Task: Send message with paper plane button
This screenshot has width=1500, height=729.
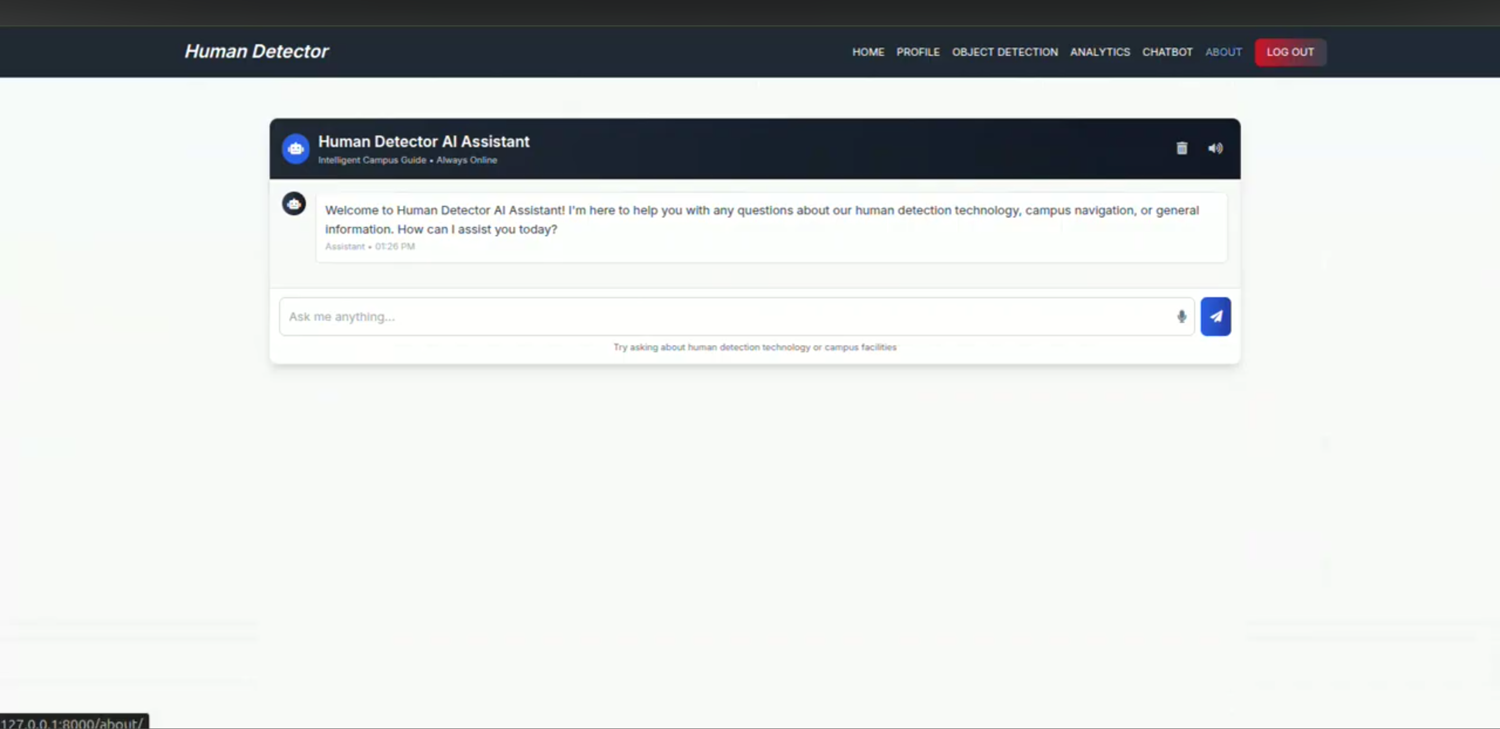Action: (1215, 316)
